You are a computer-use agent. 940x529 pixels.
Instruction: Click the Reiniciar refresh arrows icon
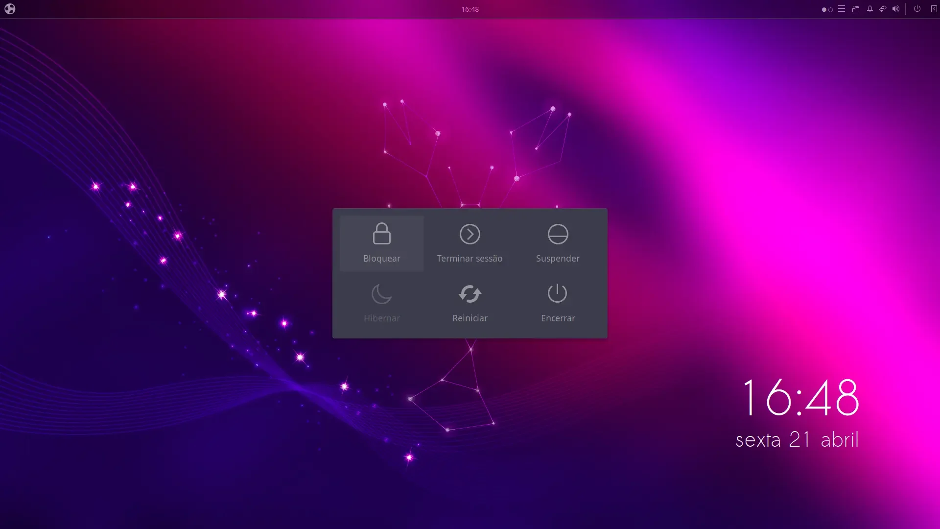[x=470, y=294]
